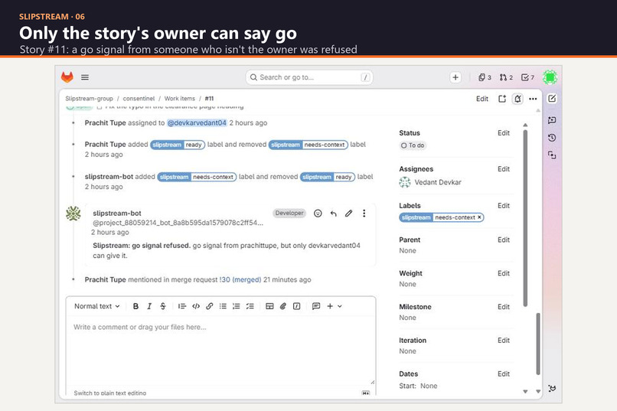Toggle italic formatting
This screenshot has width=617, height=411.
149,306
